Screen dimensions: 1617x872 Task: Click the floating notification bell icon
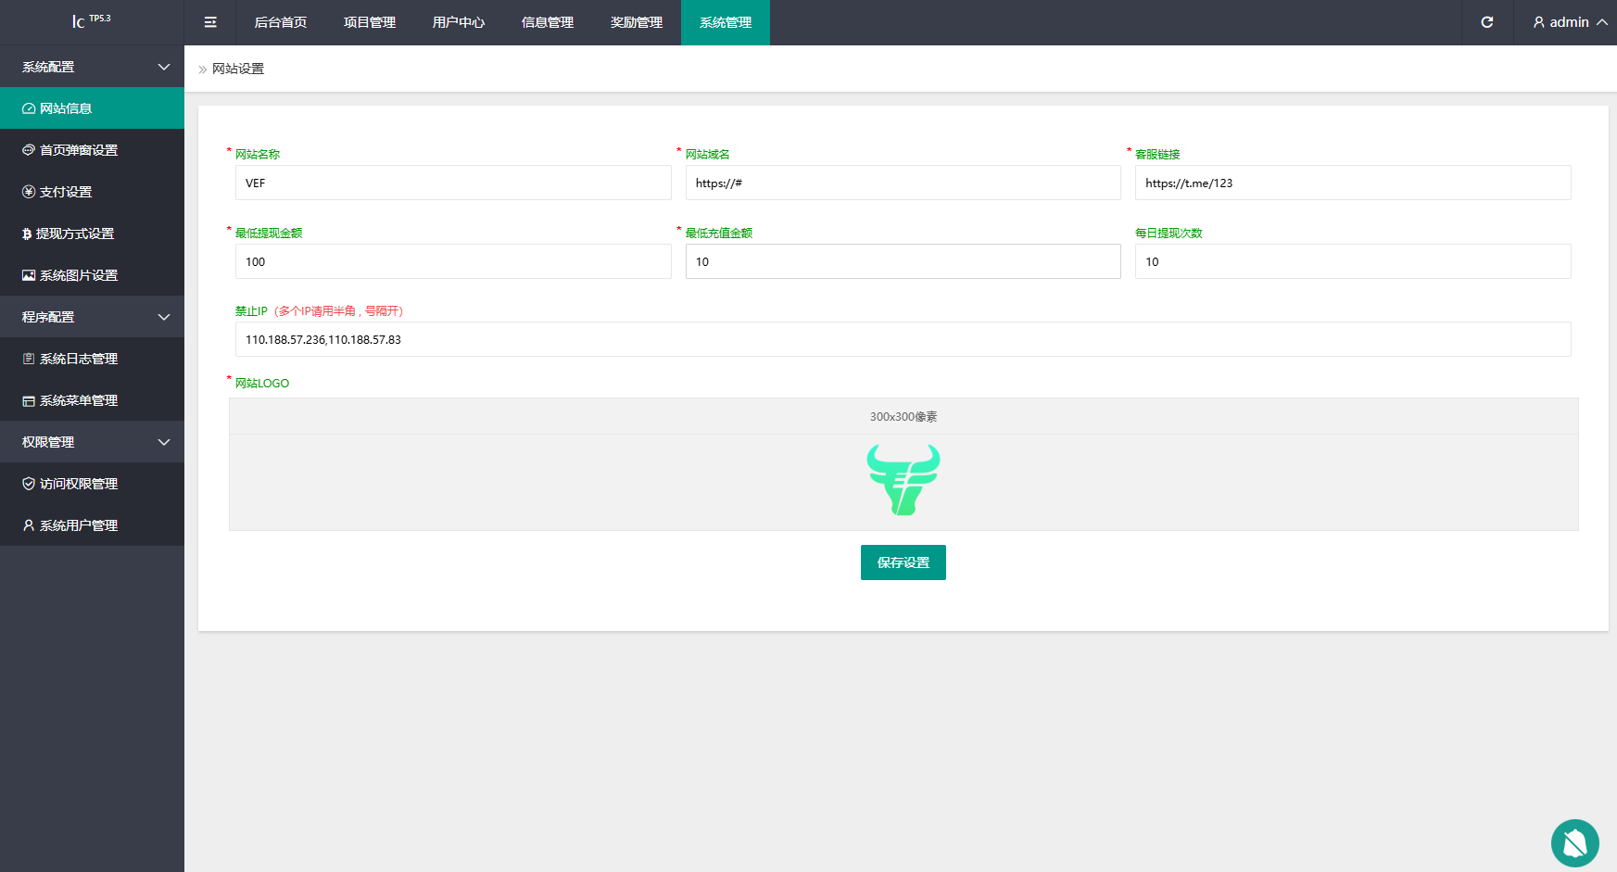(x=1574, y=842)
